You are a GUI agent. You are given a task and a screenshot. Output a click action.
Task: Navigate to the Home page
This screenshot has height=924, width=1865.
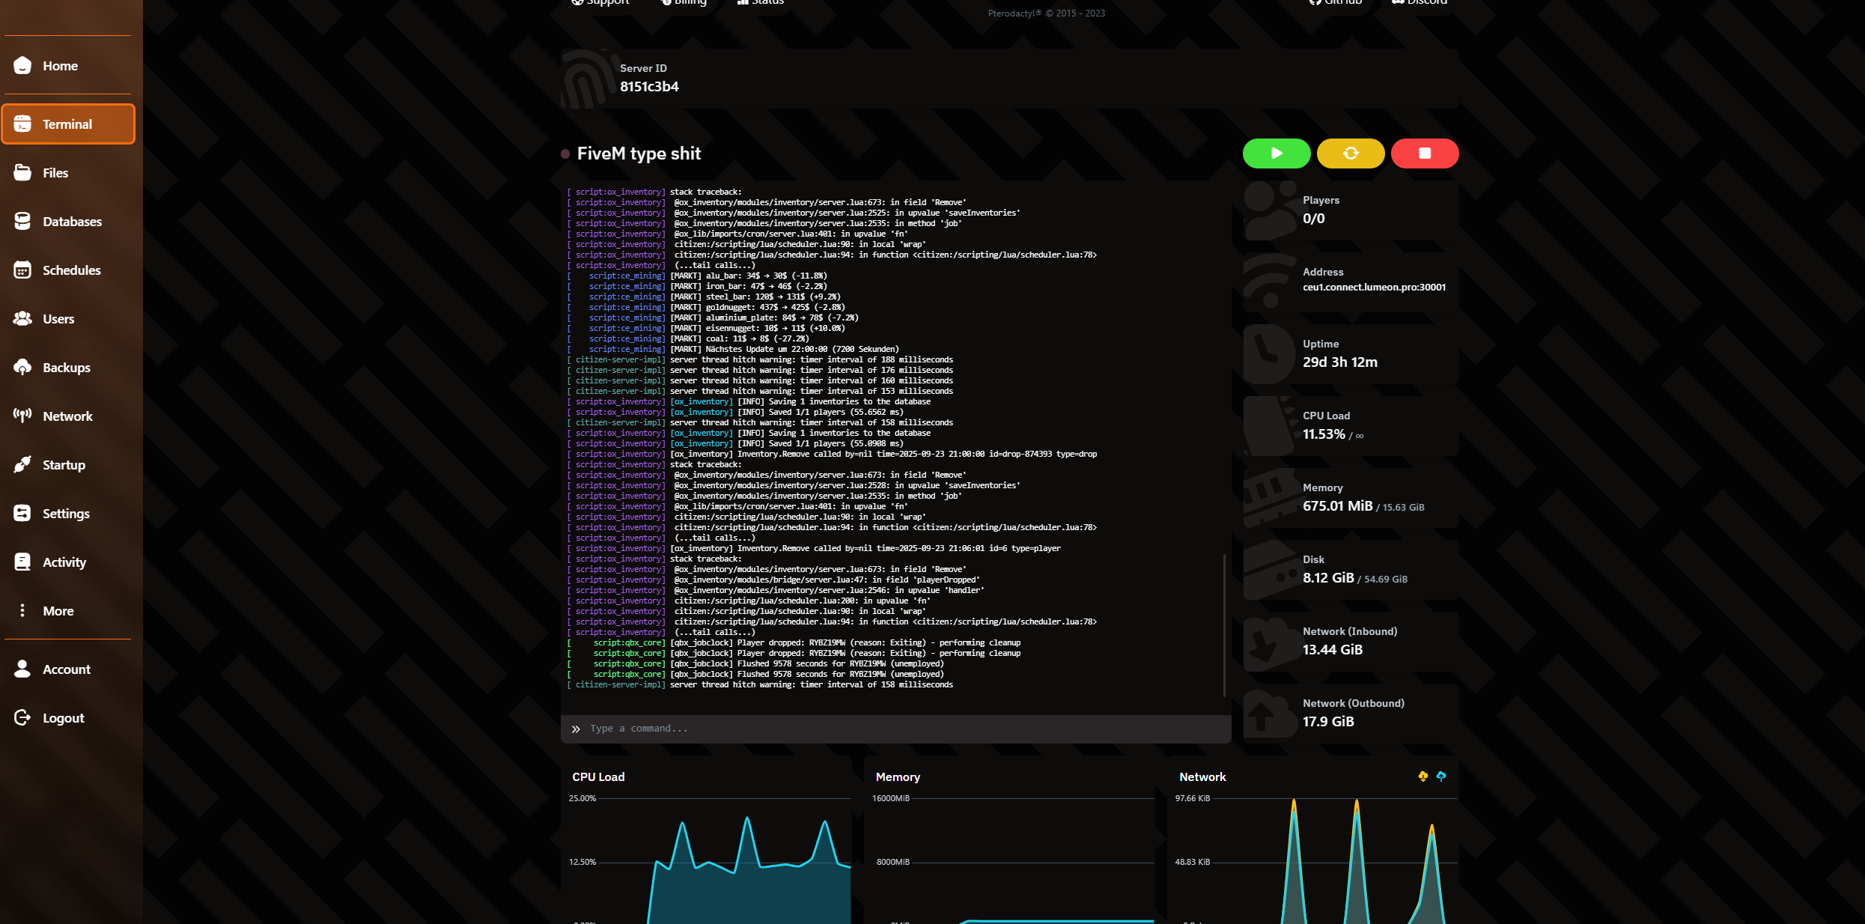[60, 66]
